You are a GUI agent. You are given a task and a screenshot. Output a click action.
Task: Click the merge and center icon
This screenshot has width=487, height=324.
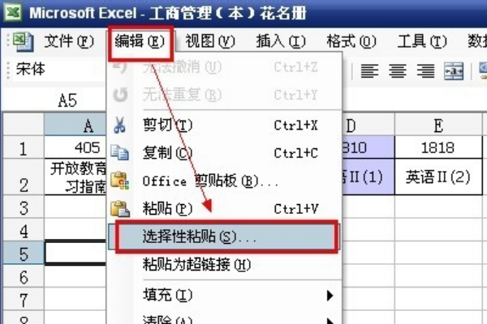coord(454,71)
